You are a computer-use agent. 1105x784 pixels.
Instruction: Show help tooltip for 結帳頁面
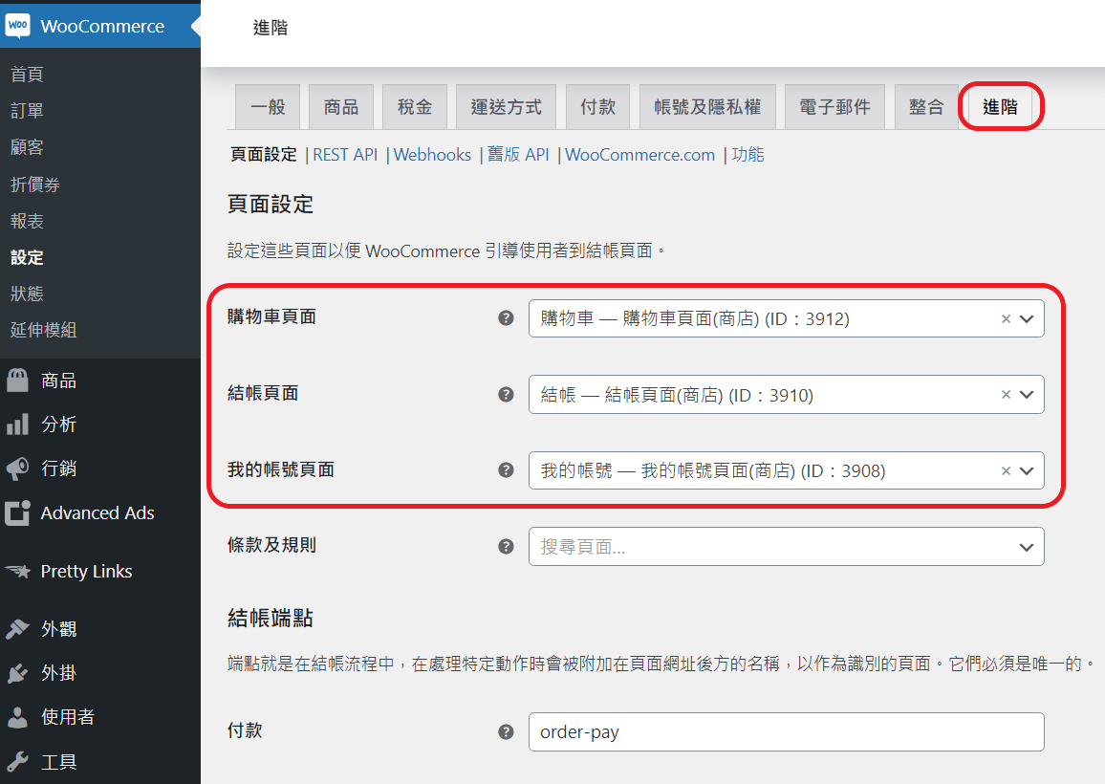[x=506, y=394]
